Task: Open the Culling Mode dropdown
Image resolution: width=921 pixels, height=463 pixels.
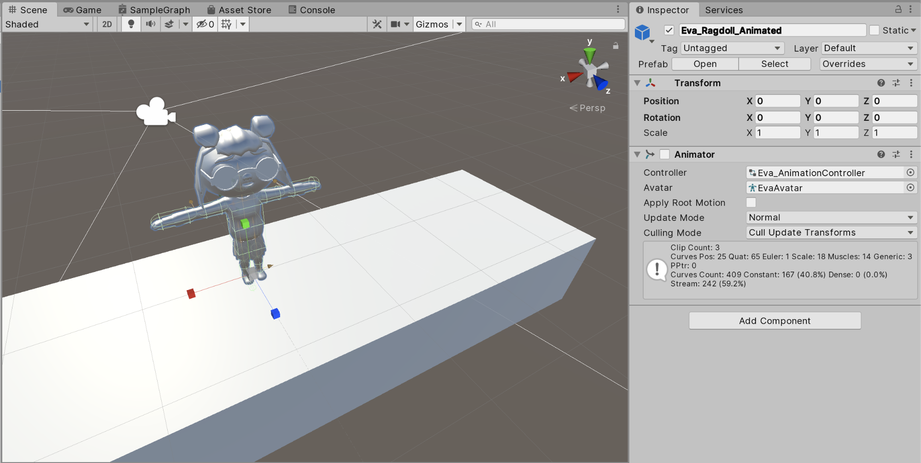Action: [831, 232]
